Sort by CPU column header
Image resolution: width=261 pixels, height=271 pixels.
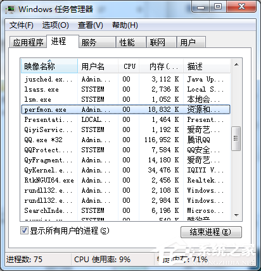coord(129,66)
